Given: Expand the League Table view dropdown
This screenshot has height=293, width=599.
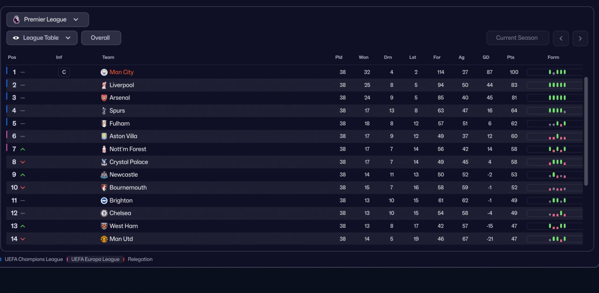Looking at the screenshot, I should pos(42,38).
